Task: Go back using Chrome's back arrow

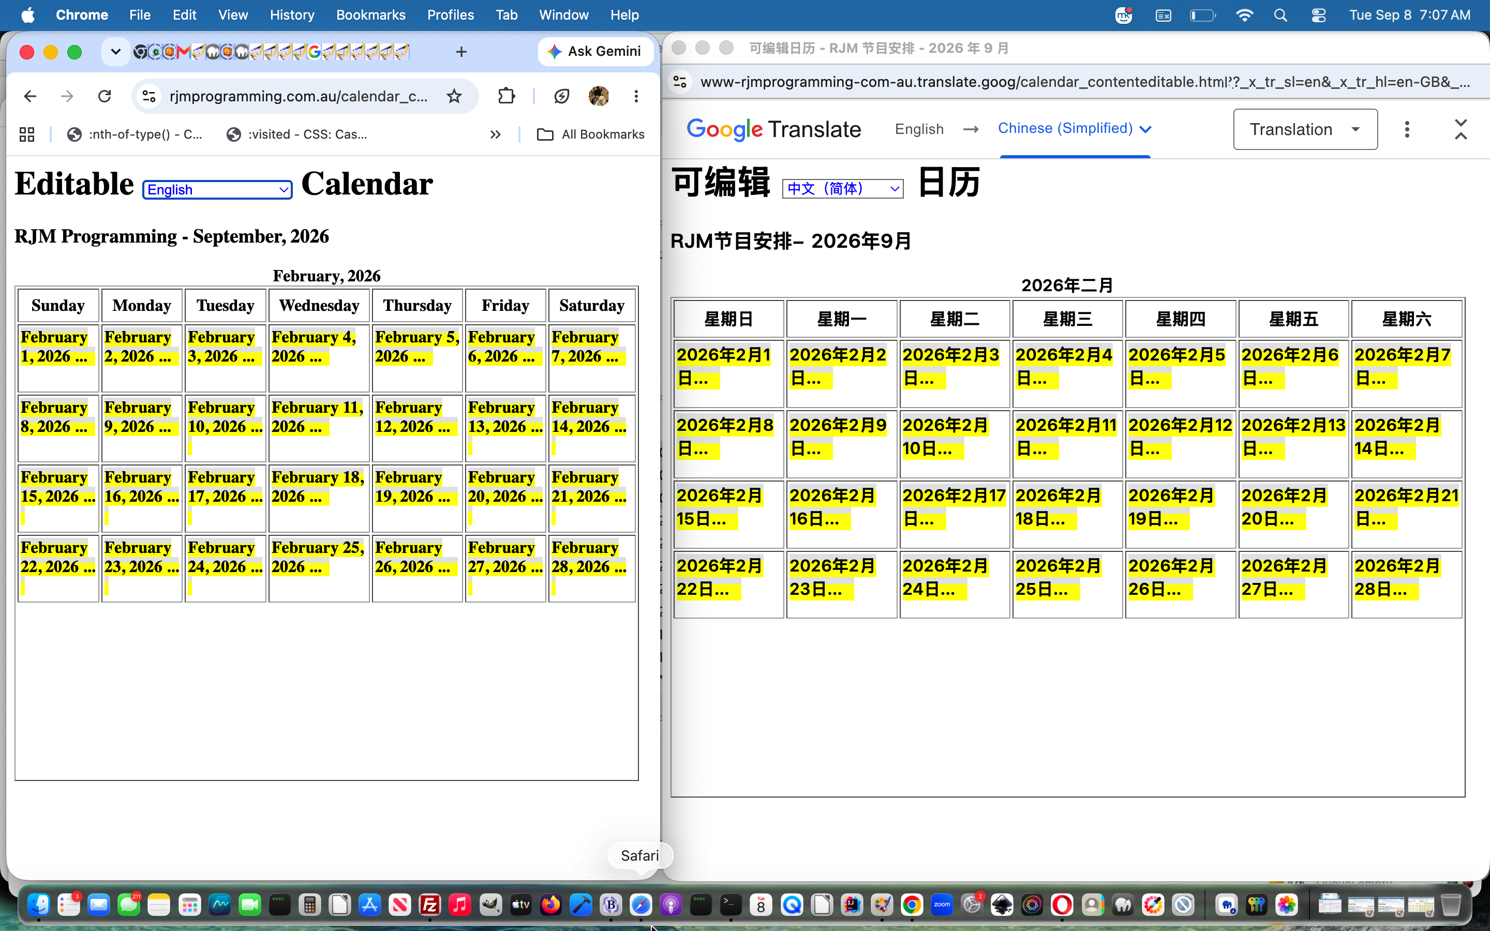Action: coord(29,96)
